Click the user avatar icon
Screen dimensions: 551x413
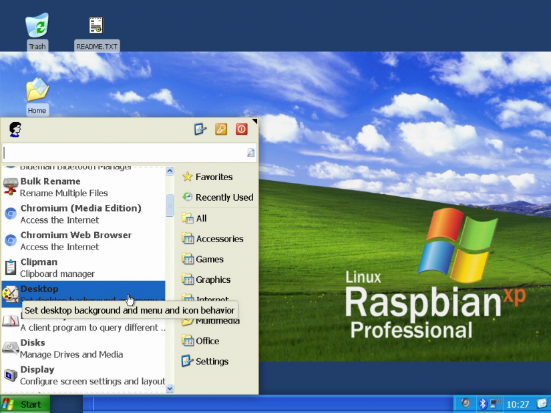point(15,129)
